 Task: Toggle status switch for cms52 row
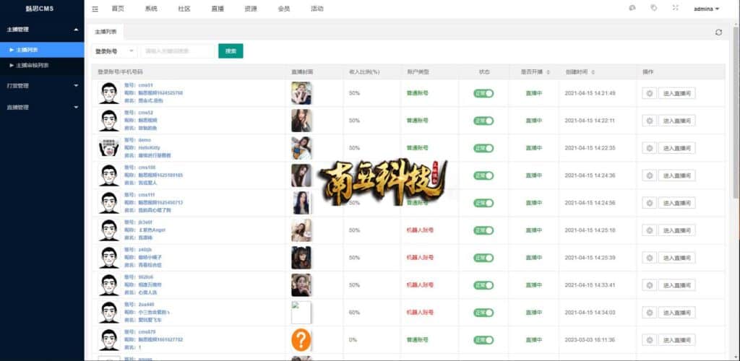tap(483, 121)
